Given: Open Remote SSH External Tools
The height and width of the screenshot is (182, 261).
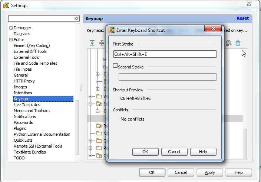Looking at the screenshot, I should 38,146.
